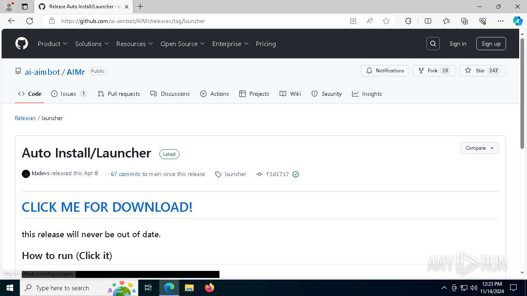Star the AIMr repository

pyautogui.click(x=483, y=71)
